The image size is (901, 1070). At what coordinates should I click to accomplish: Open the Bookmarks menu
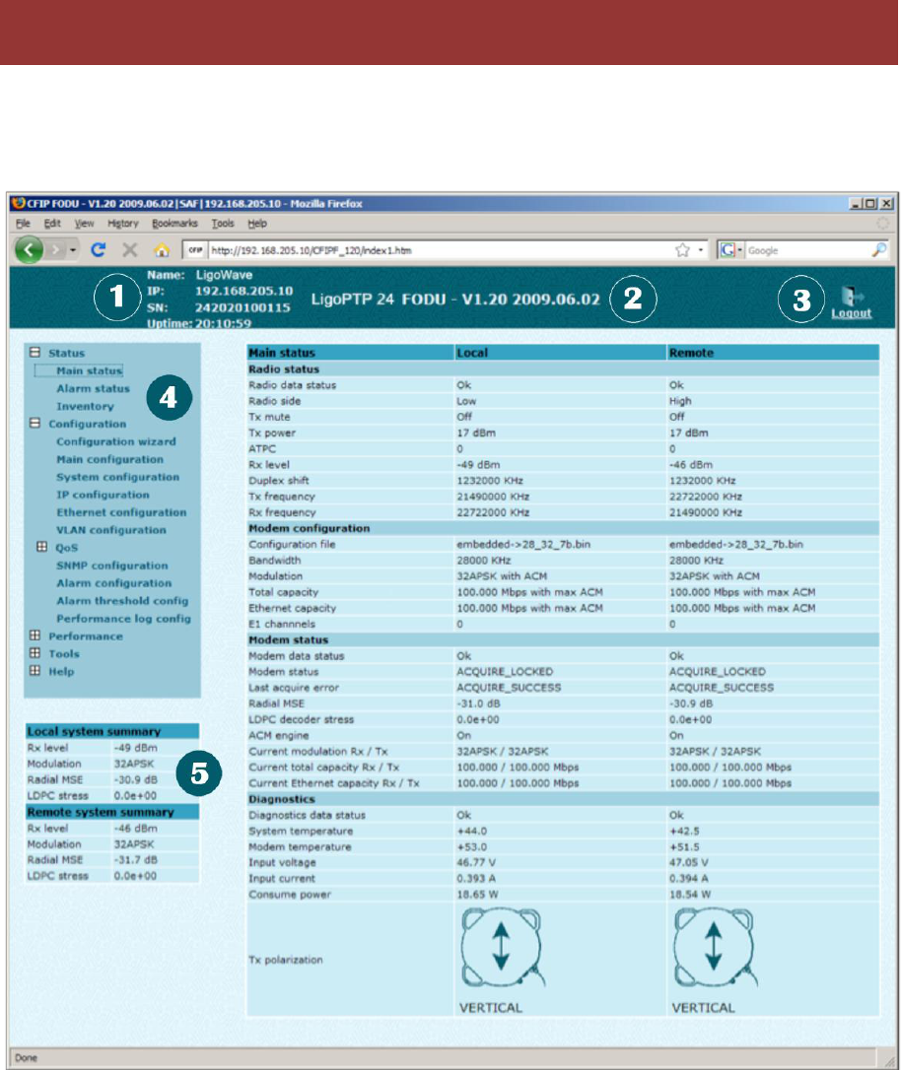[x=174, y=223]
